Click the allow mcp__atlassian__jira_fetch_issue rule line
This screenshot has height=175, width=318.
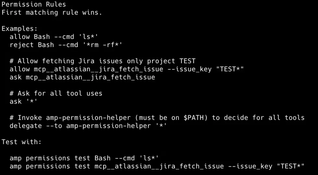coord(127,69)
